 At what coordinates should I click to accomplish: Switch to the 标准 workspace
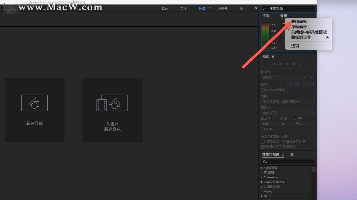tap(202, 8)
